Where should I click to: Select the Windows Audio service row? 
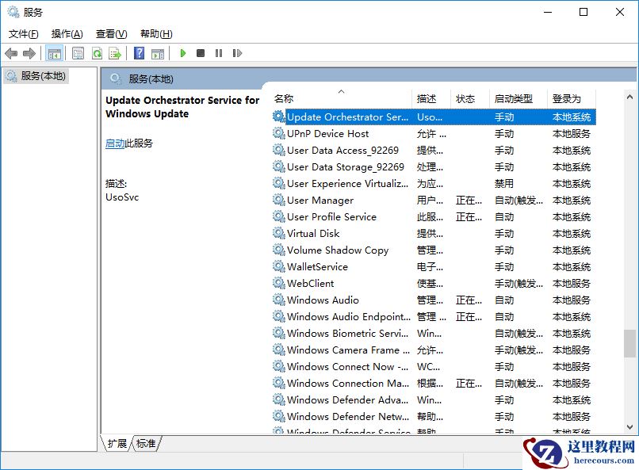[x=325, y=300]
